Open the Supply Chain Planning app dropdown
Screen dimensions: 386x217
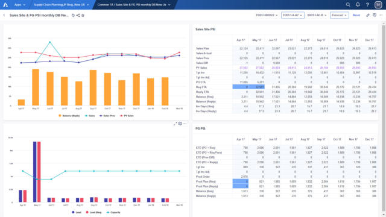[61, 5]
